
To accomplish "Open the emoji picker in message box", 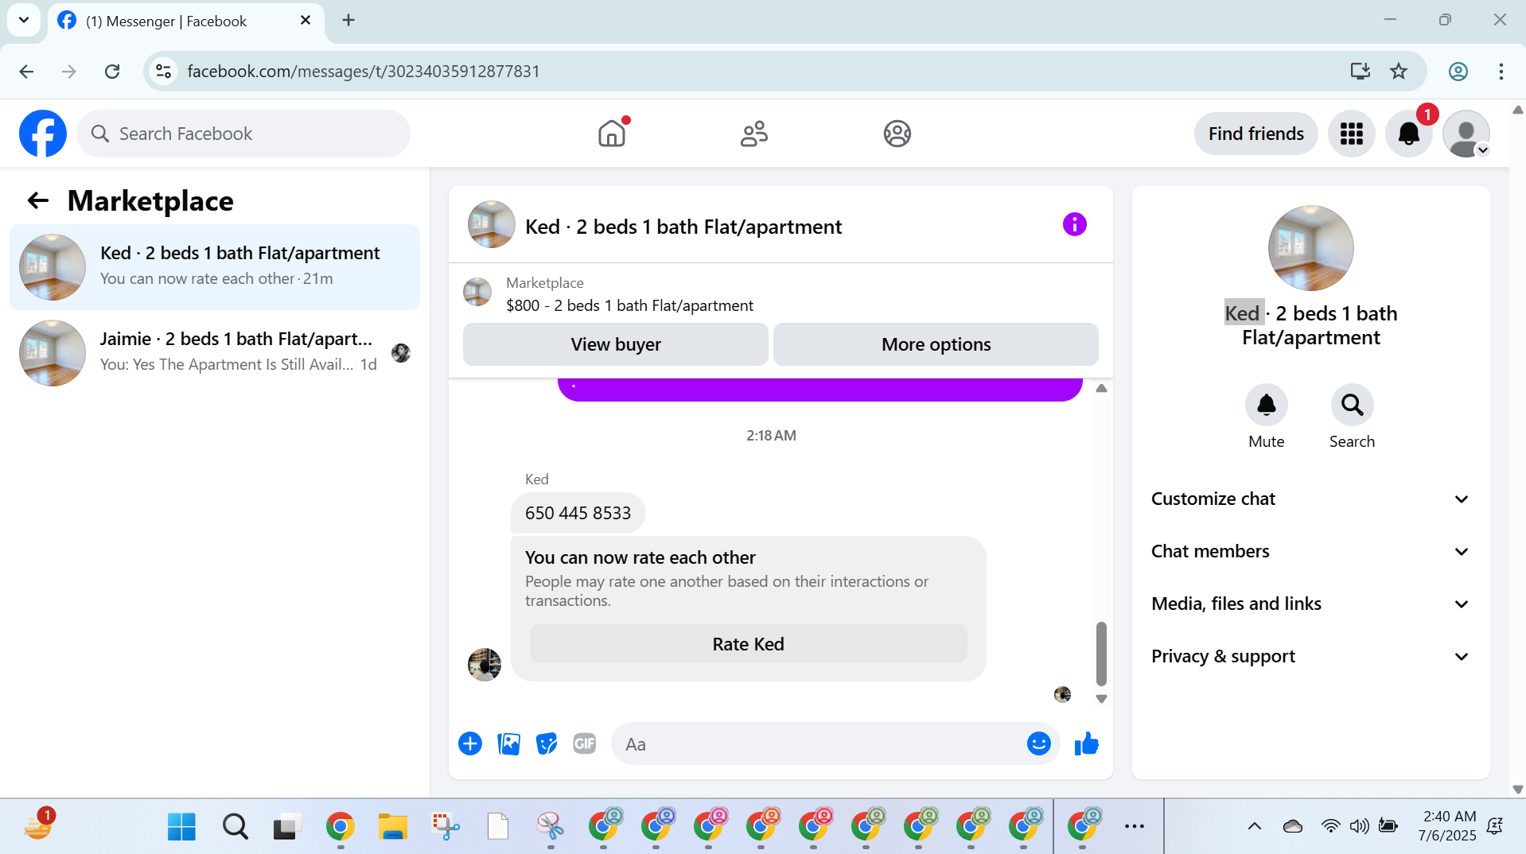I will pyautogui.click(x=1038, y=743).
